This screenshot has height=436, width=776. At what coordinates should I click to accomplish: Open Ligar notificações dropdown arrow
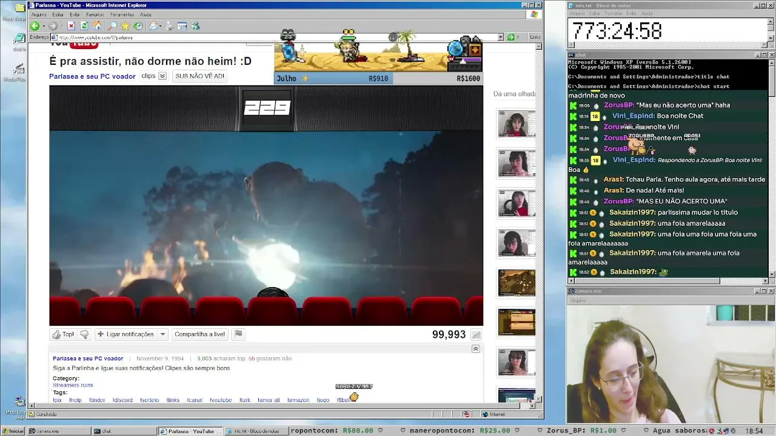pos(162,334)
